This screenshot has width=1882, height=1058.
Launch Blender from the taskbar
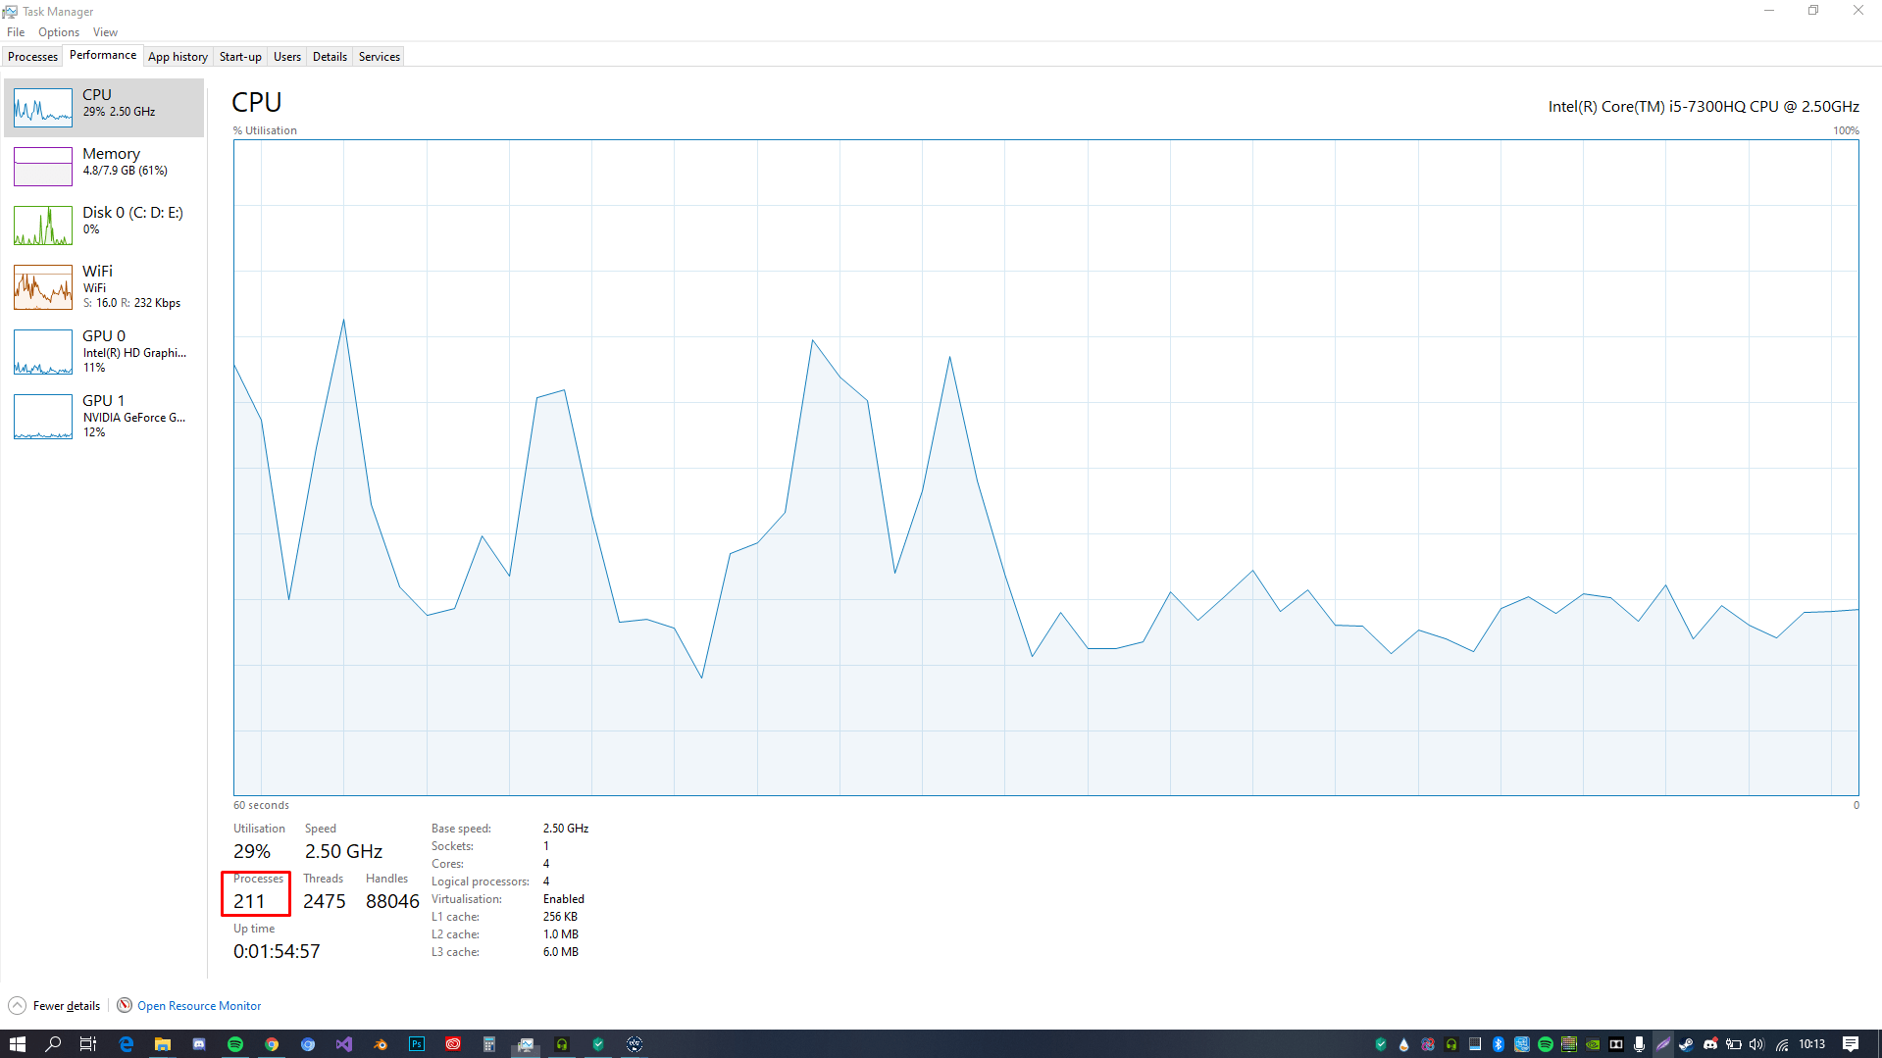381,1044
